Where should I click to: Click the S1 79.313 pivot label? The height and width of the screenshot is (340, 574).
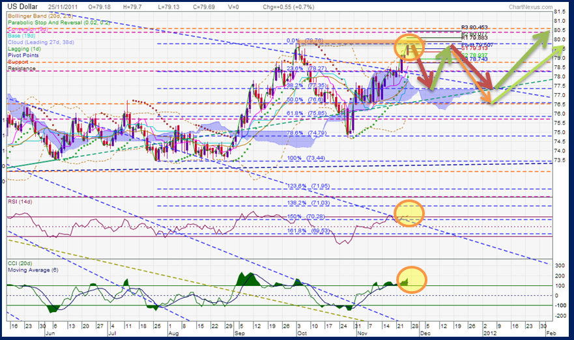474,48
